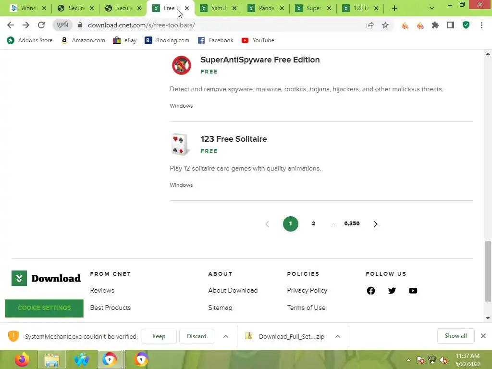Click the SuperAntiSpyware app icon
492x369 pixels.
pyautogui.click(x=181, y=65)
